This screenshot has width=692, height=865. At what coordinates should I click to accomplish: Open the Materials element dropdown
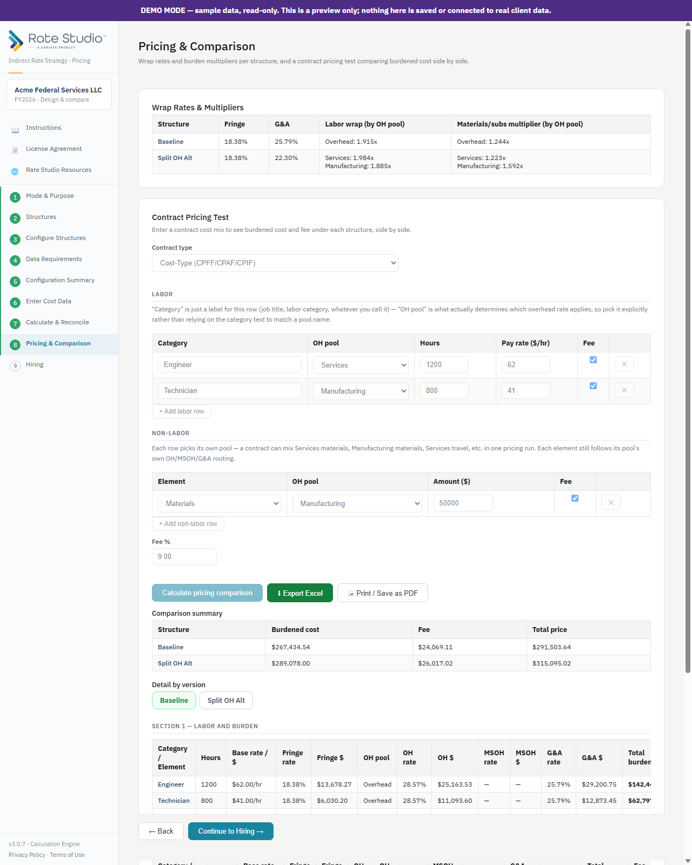(219, 504)
